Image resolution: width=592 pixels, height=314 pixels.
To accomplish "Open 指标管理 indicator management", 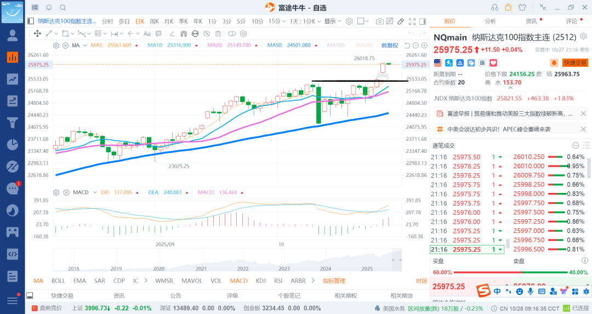I will tap(334, 281).
